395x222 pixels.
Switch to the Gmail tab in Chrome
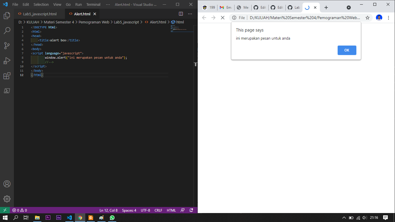point(226,8)
